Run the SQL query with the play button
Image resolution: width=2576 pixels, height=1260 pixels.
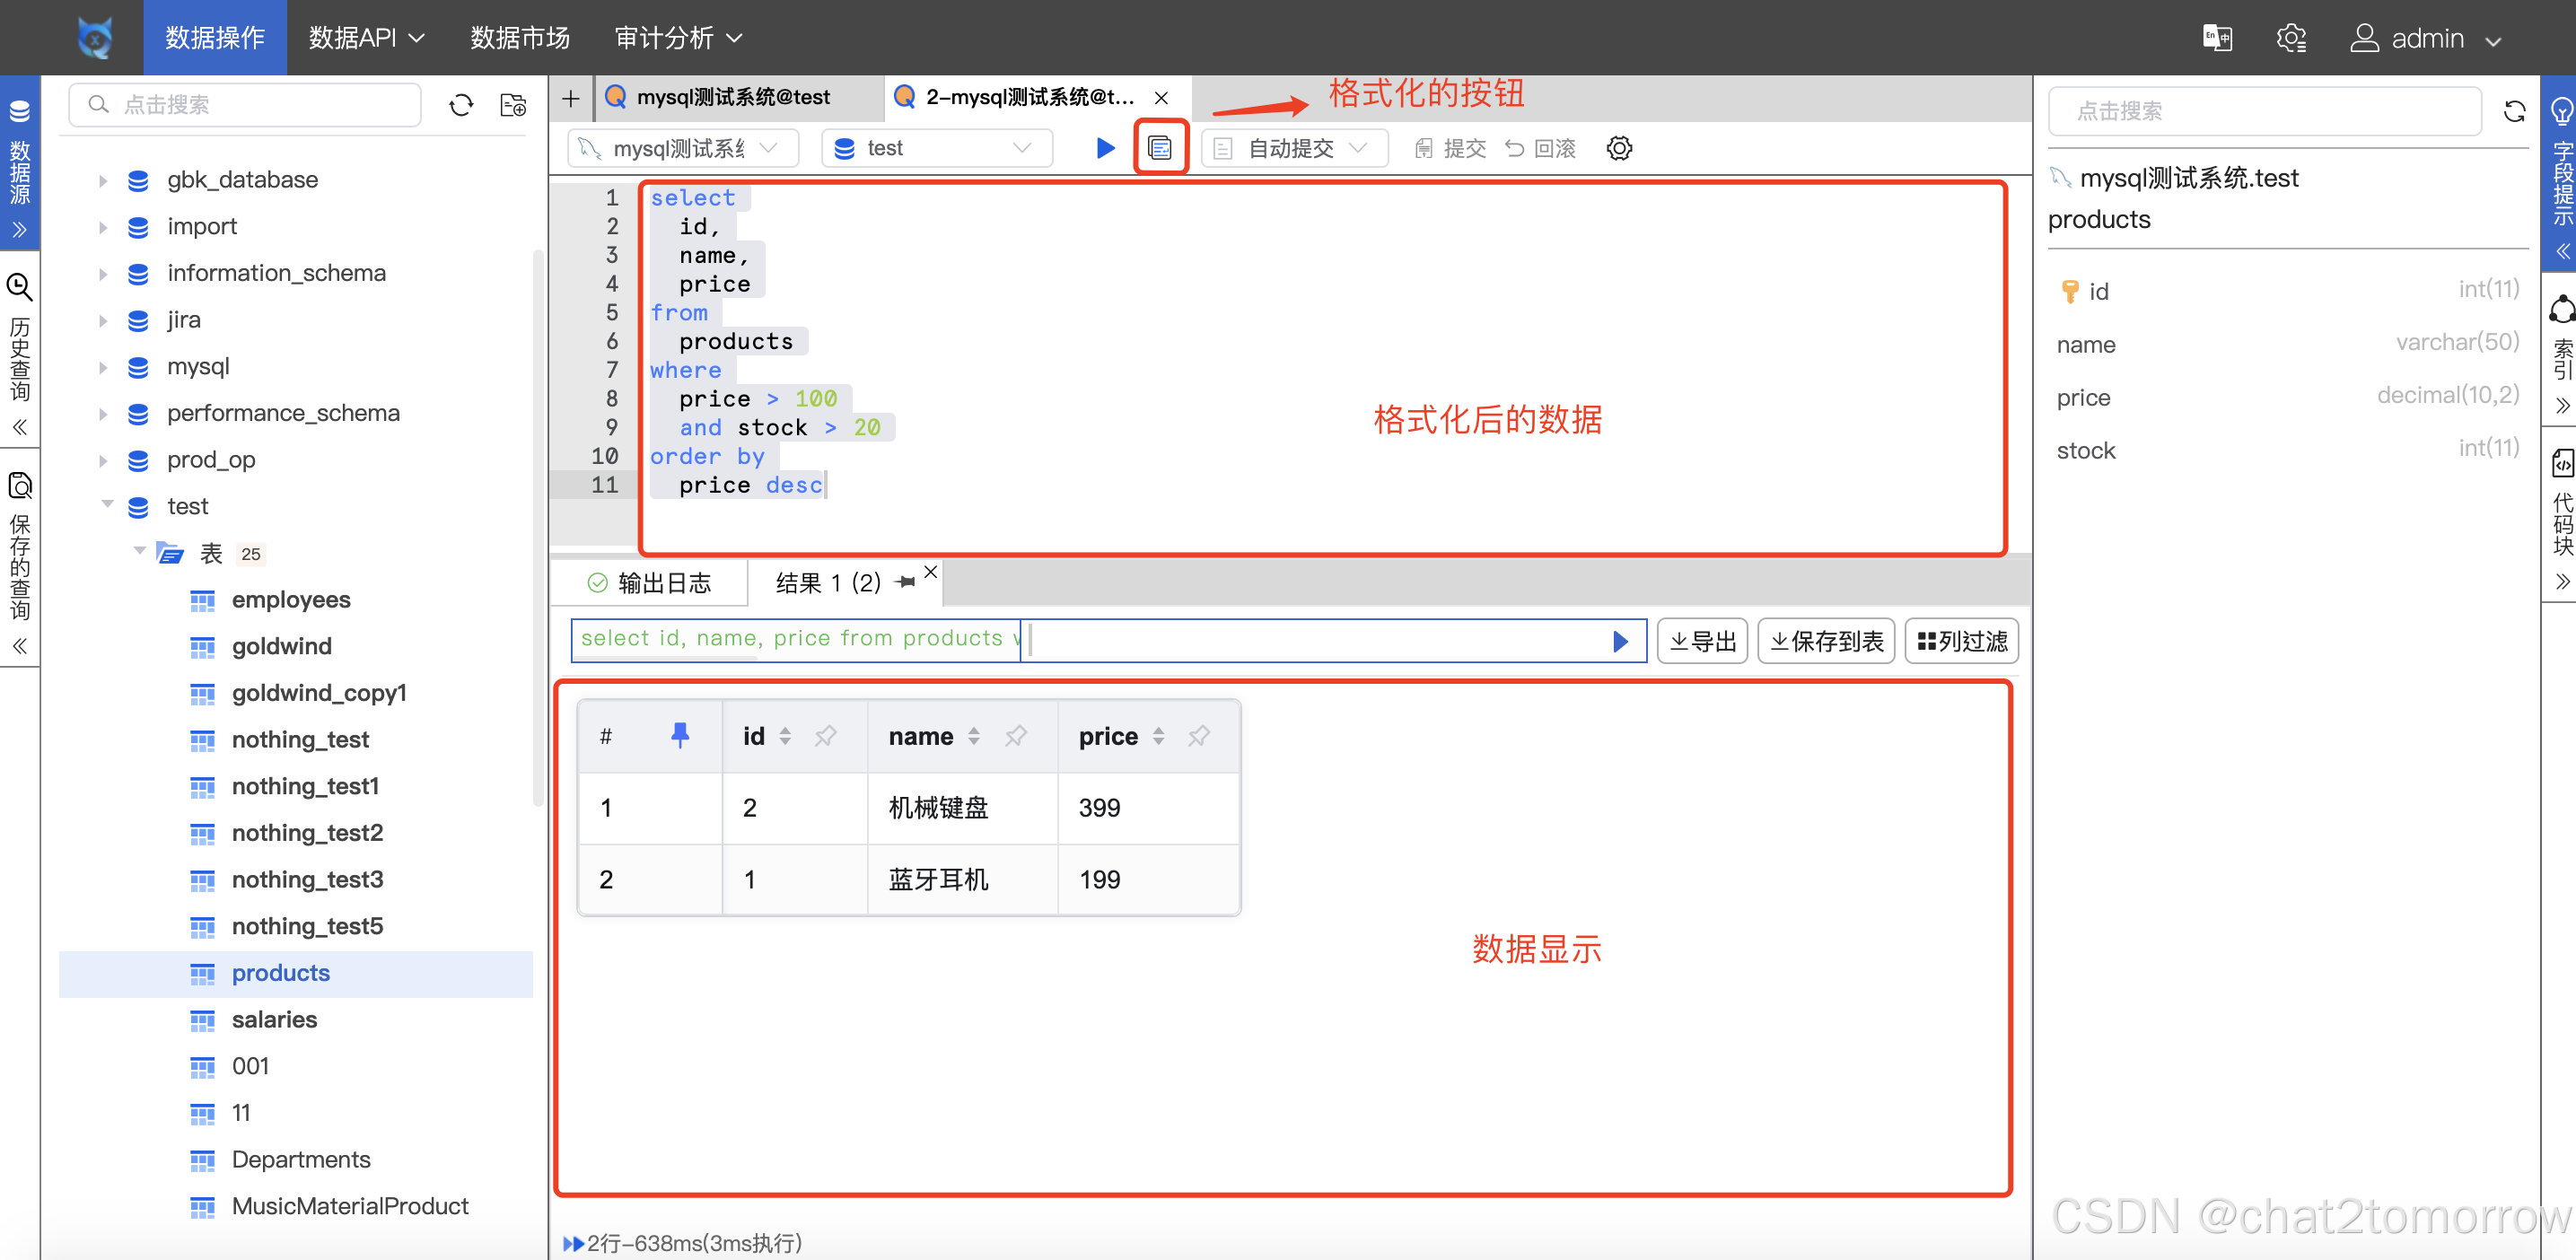coord(1104,147)
